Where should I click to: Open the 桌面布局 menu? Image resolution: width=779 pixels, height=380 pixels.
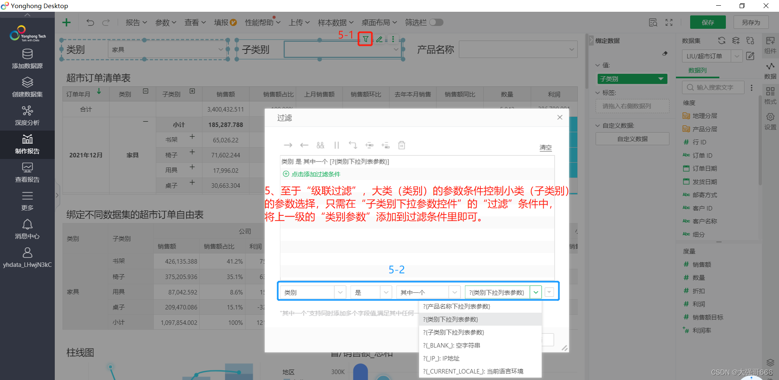(379, 23)
